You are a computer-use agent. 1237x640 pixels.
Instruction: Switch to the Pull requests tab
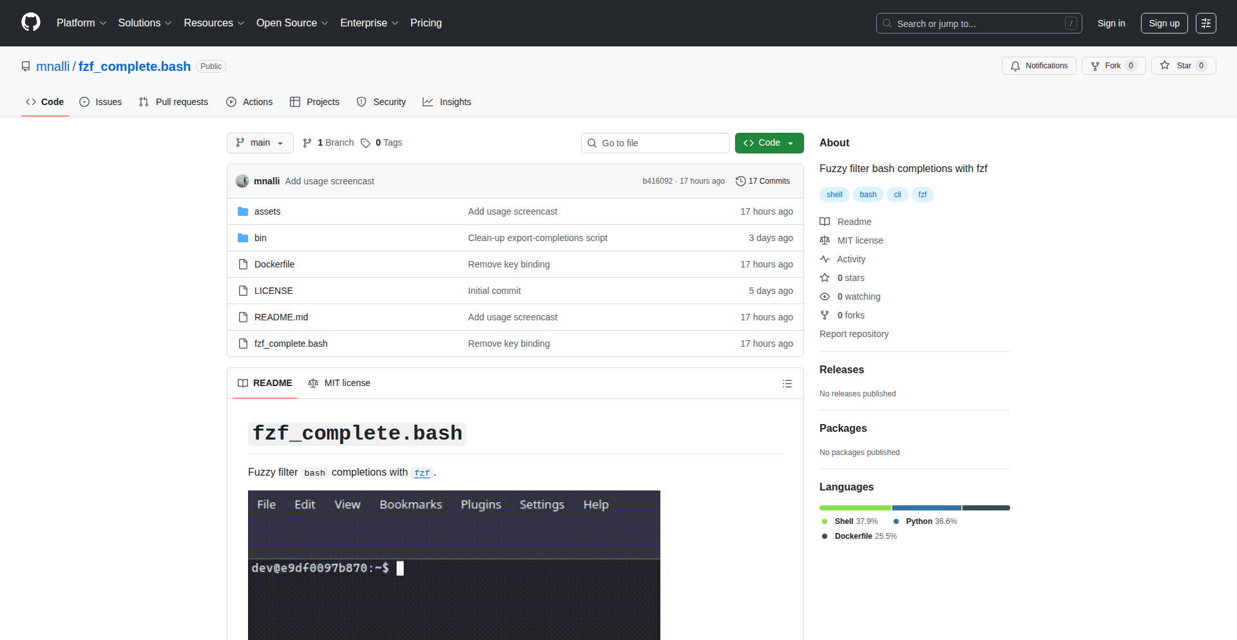(174, 102)
